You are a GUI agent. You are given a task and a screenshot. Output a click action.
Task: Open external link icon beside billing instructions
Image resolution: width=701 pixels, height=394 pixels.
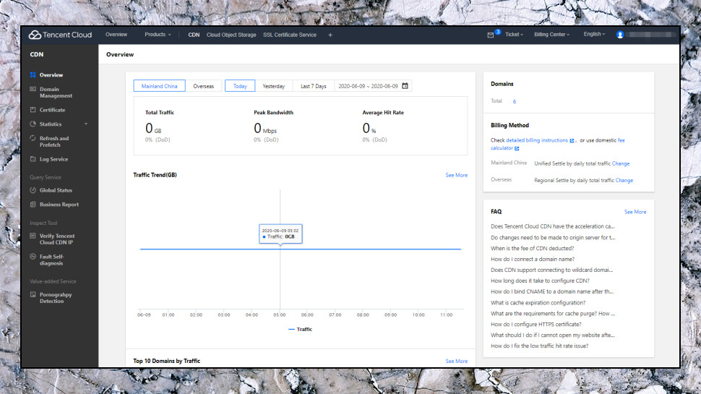(x=572, y=140)
